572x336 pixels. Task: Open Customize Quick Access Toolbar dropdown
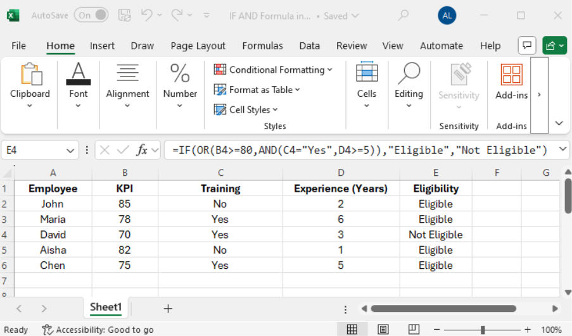tap(207, 15)
